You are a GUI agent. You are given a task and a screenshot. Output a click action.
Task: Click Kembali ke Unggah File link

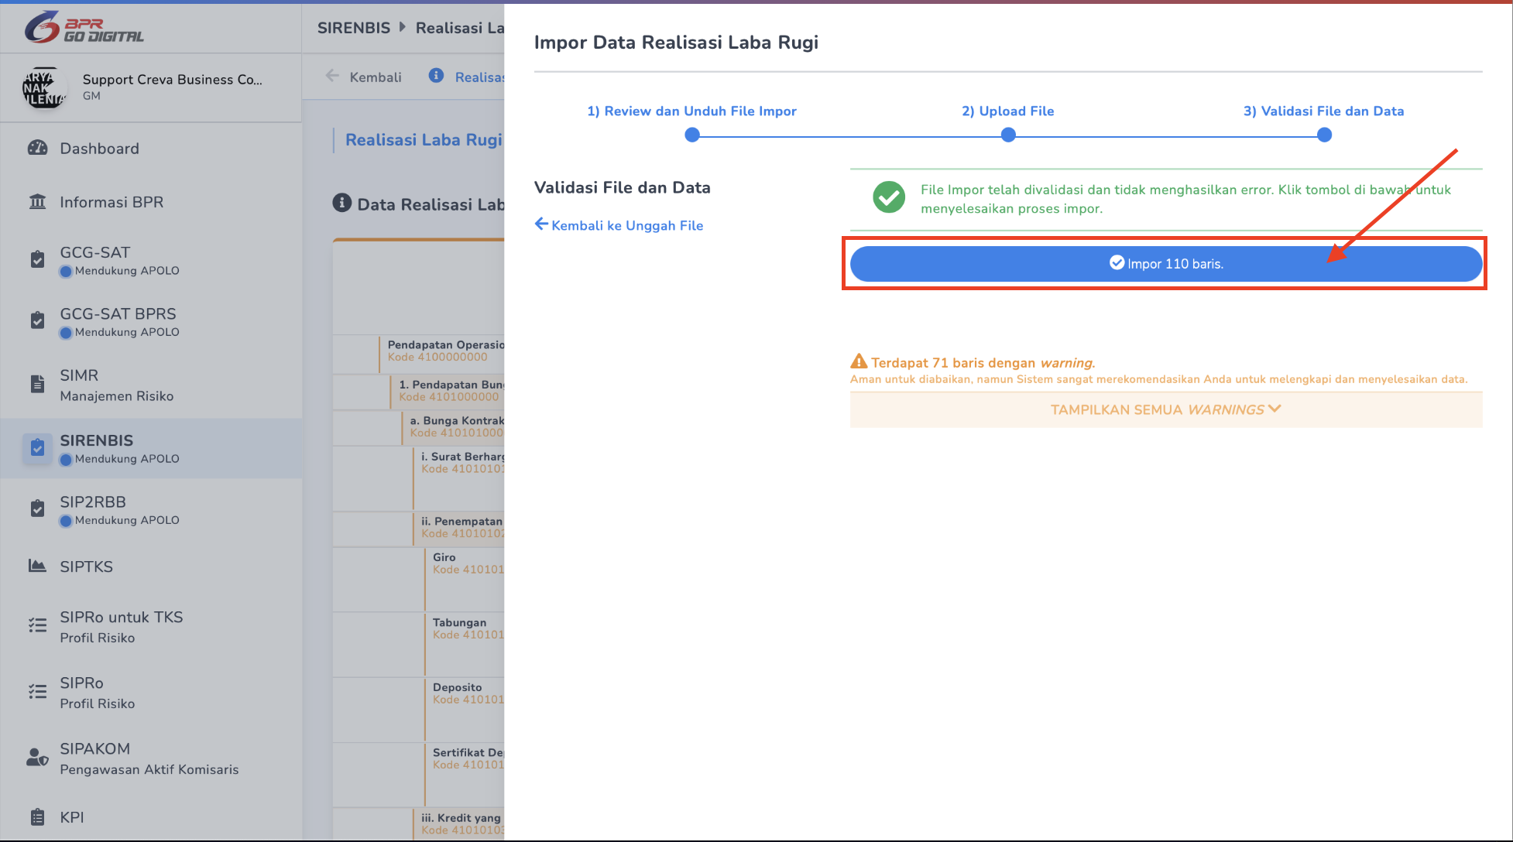pos(619,225)
